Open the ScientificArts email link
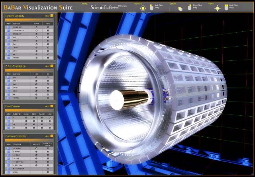Viewport: 255px width, 177px height. [109, 7]
